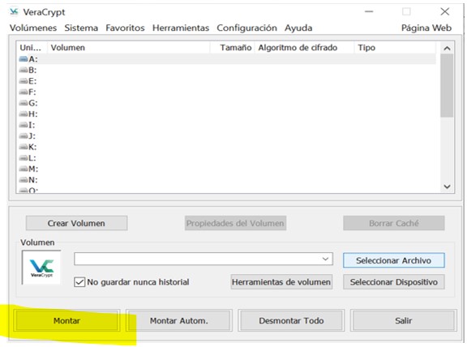Click the scroll up arrow of drive list

[447, 48]
